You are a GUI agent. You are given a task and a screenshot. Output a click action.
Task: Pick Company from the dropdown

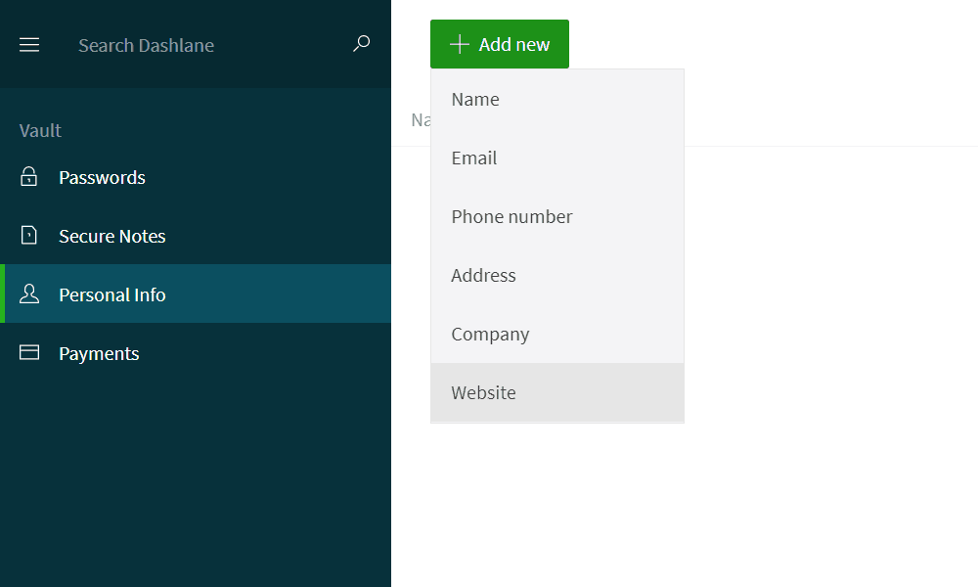557,334
